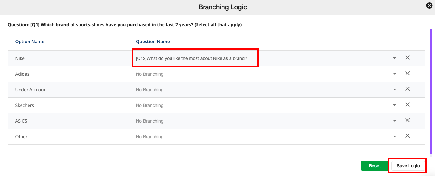435x176 pixels.
Task: Click the Branching Logic dialog title
Action: pos(222,7)
